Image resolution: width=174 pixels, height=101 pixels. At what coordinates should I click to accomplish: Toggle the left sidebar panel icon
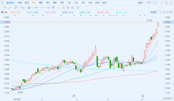[x=2, y=3]
